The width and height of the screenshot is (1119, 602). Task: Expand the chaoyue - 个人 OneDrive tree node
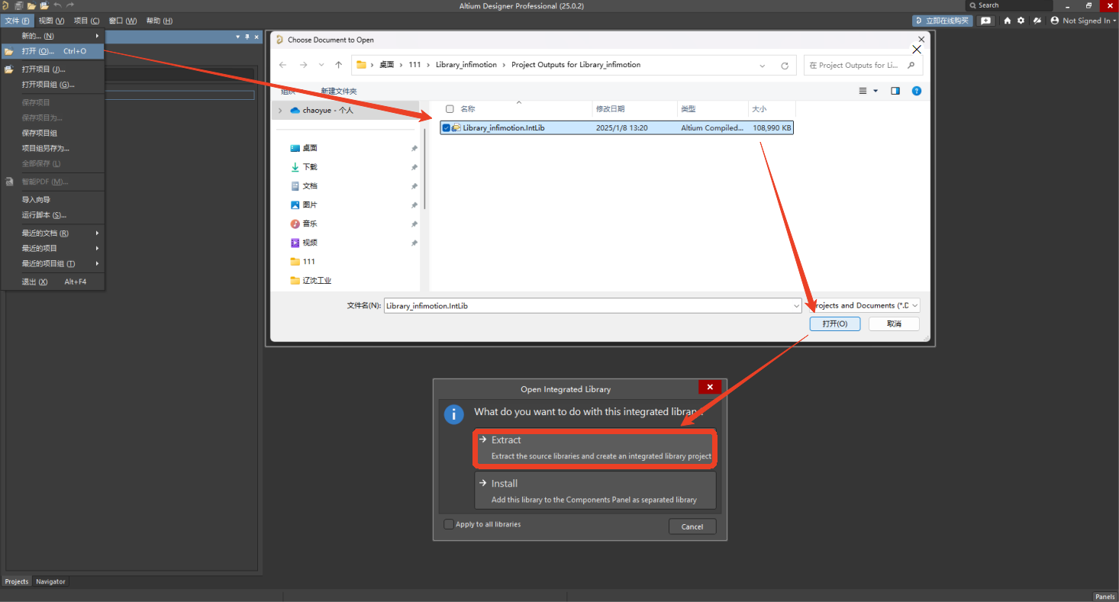pos(280,111)
